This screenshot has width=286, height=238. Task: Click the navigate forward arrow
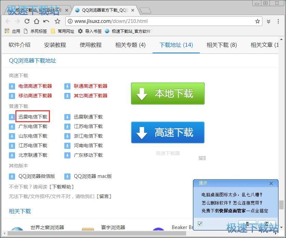coord(17,21)
